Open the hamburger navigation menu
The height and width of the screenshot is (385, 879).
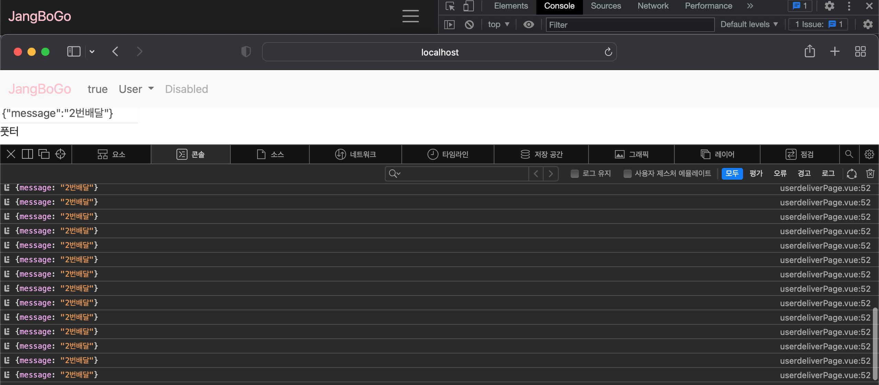pyautogui.click(x=410, y=16)
